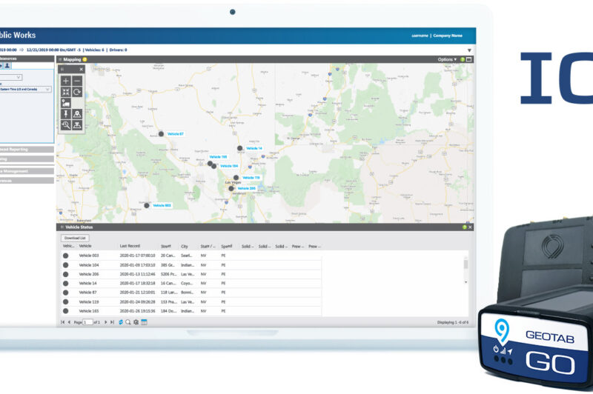The height and width of the screenshot is (394, 593).
Task: Click the vehicle list scrollbar down arrow
Action: pos(466,282)
